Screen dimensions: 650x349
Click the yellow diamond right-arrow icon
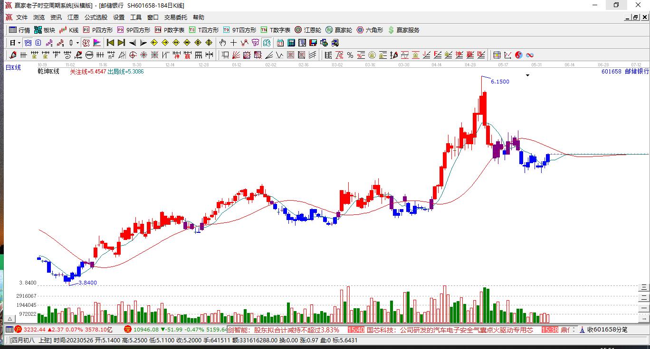165,43
